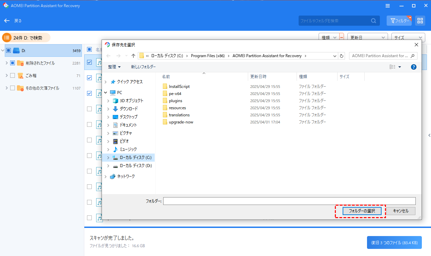This screenshot has height=256, width=431.
Task: Click the plugins folder icon
Action: click(165, 101)
